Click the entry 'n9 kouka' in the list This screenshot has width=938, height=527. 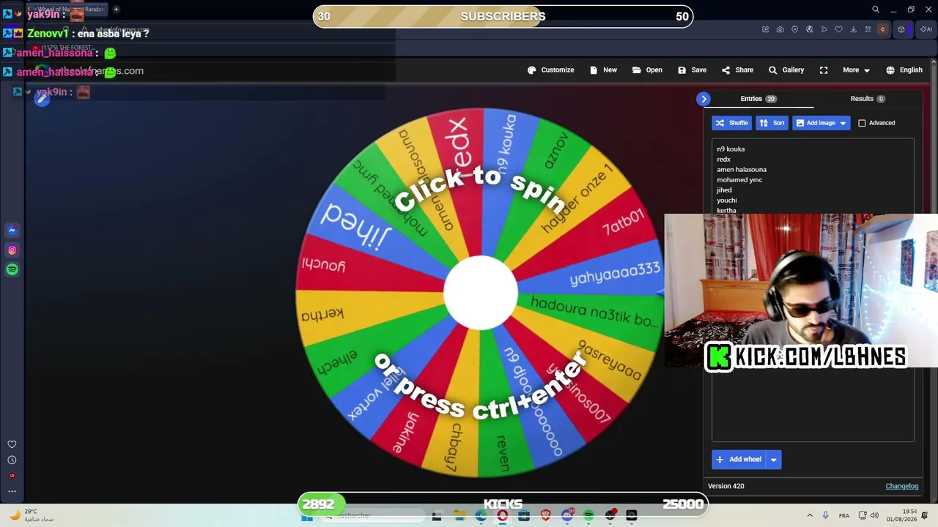click(x=731, y=149)
